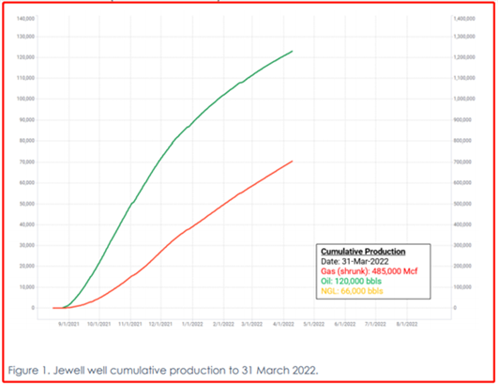498x385 pixels.
Task: Click the 8/1/2022 x-axis date label
Action: (x=407, y=324)
